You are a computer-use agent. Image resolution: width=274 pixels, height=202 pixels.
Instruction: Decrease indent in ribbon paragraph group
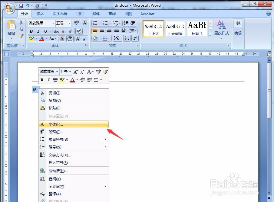click(x=126, y=23)
